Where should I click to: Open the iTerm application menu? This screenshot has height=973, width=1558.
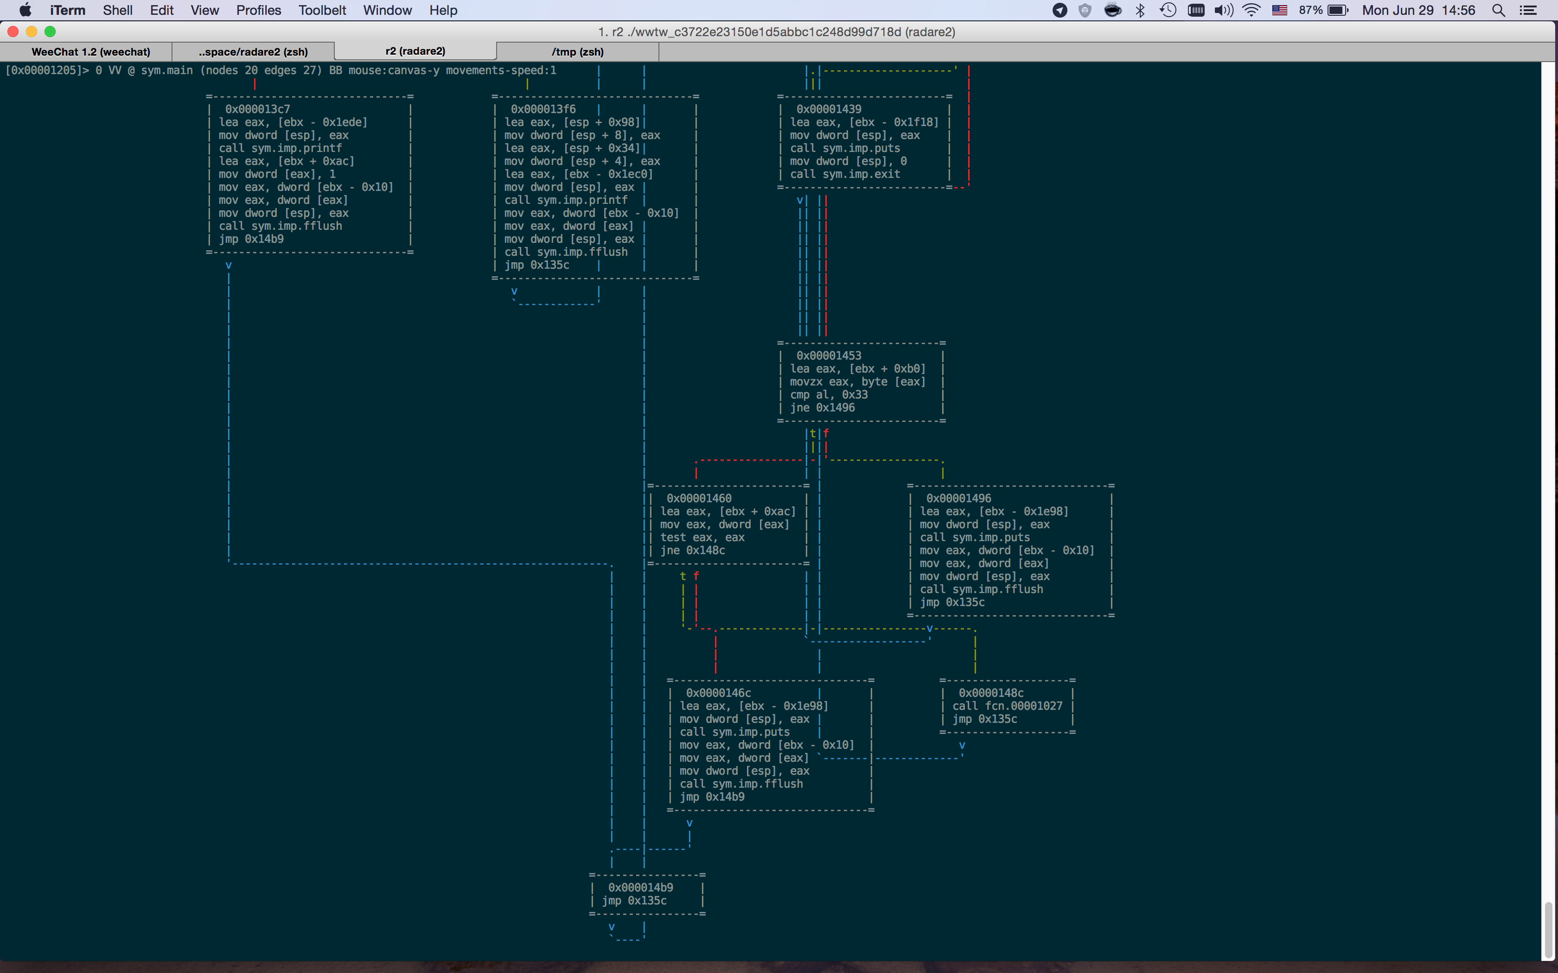click(68, 10)
